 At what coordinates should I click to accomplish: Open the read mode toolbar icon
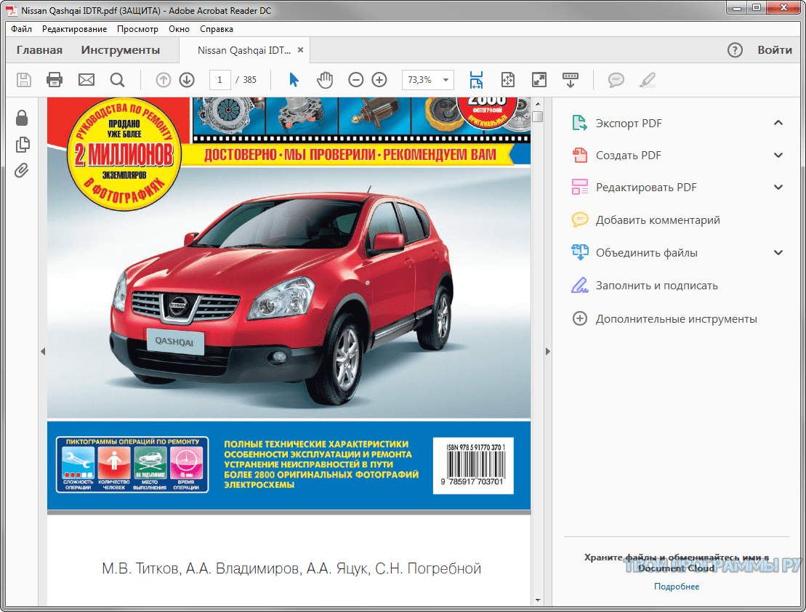(571, 80)
